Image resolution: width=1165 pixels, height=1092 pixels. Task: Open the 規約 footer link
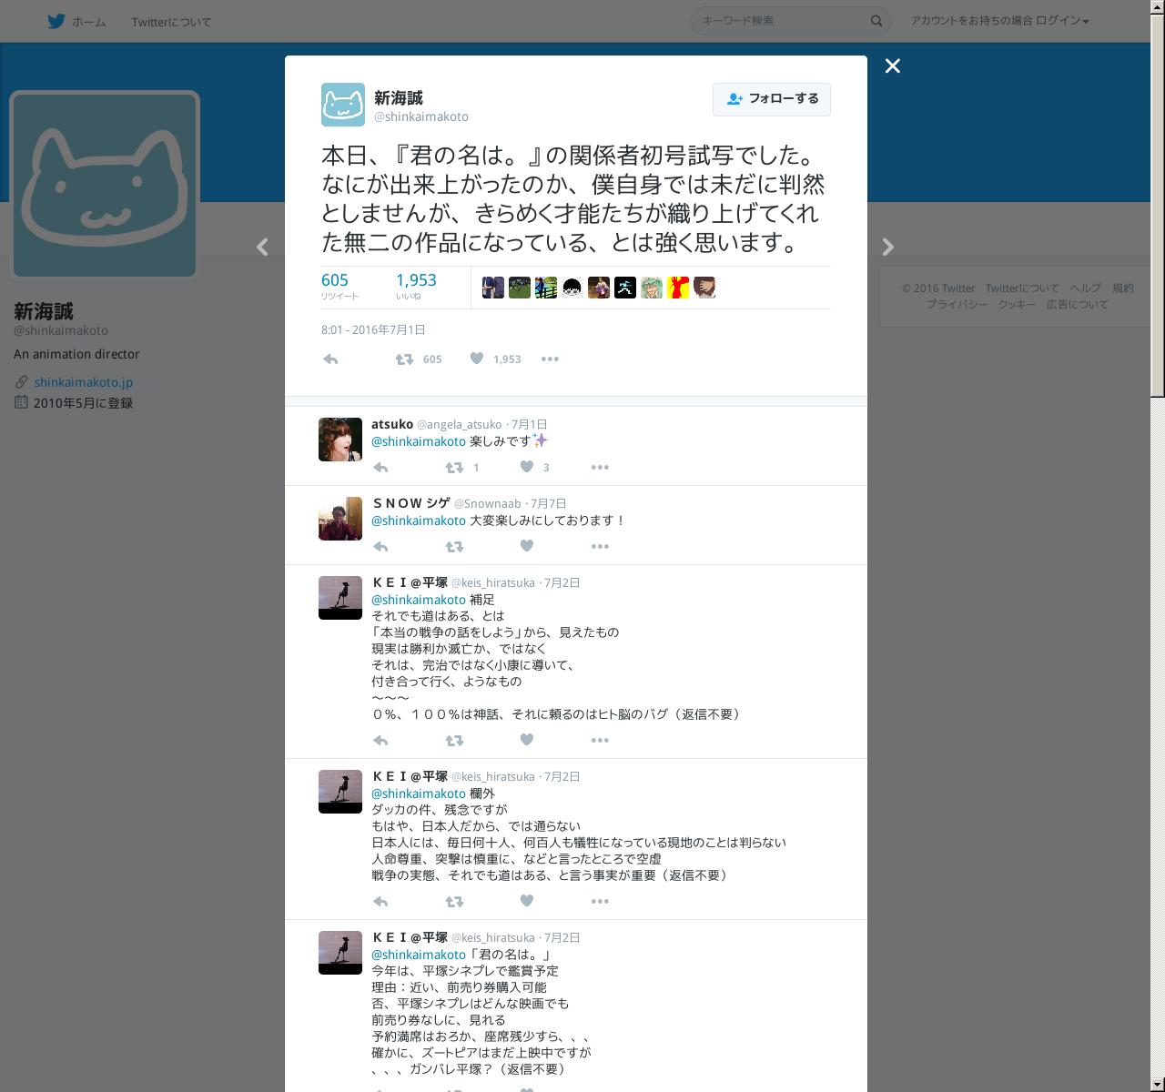tap(1123, 288)
